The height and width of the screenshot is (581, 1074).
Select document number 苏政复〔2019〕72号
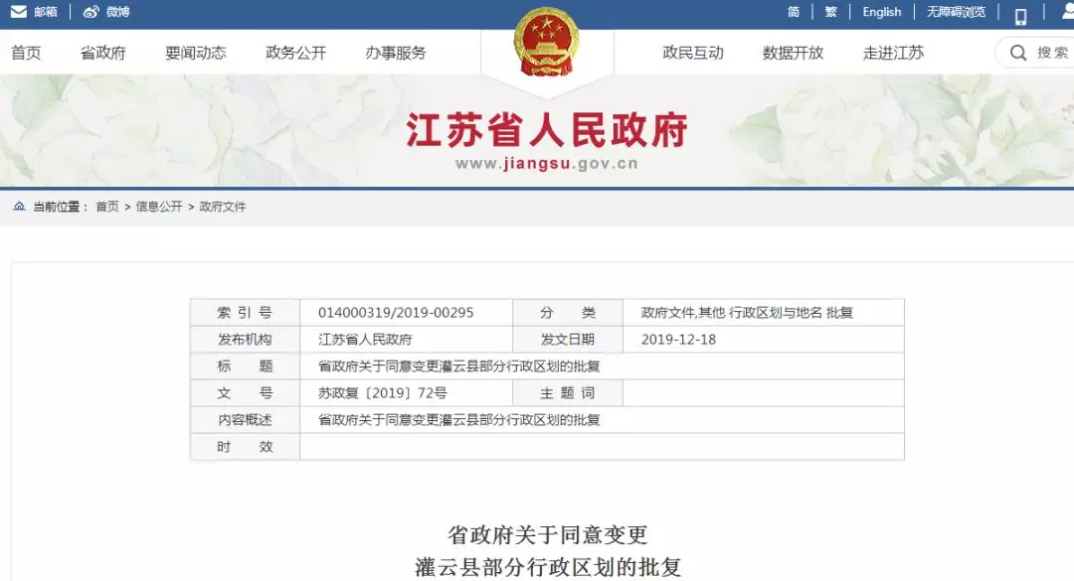(382, 393)
